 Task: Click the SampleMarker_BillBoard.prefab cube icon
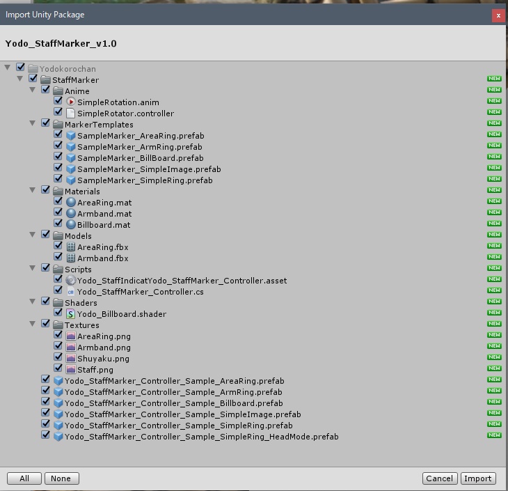[x=70, y=158]
